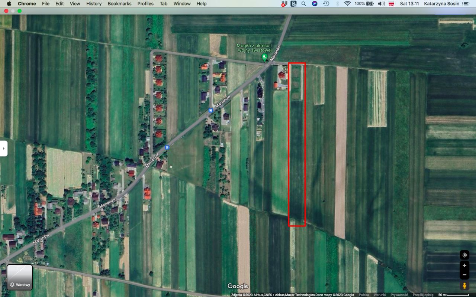
Task: Open the Mogiła z okresu I wojny światowej marker
Action: [264, 57]
